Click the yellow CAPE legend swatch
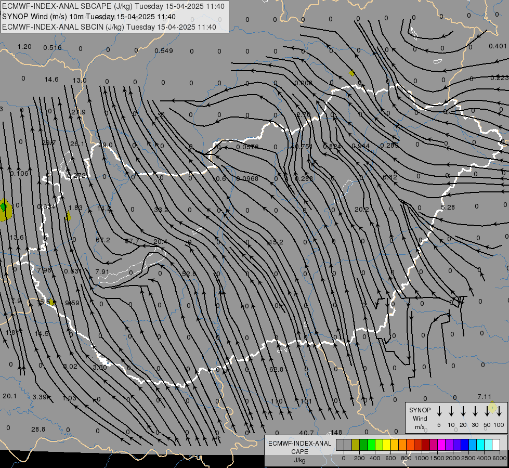 click(x=387, y=445)
